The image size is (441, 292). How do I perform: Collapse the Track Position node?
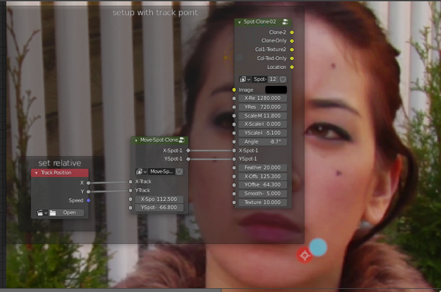coord(36,173)
